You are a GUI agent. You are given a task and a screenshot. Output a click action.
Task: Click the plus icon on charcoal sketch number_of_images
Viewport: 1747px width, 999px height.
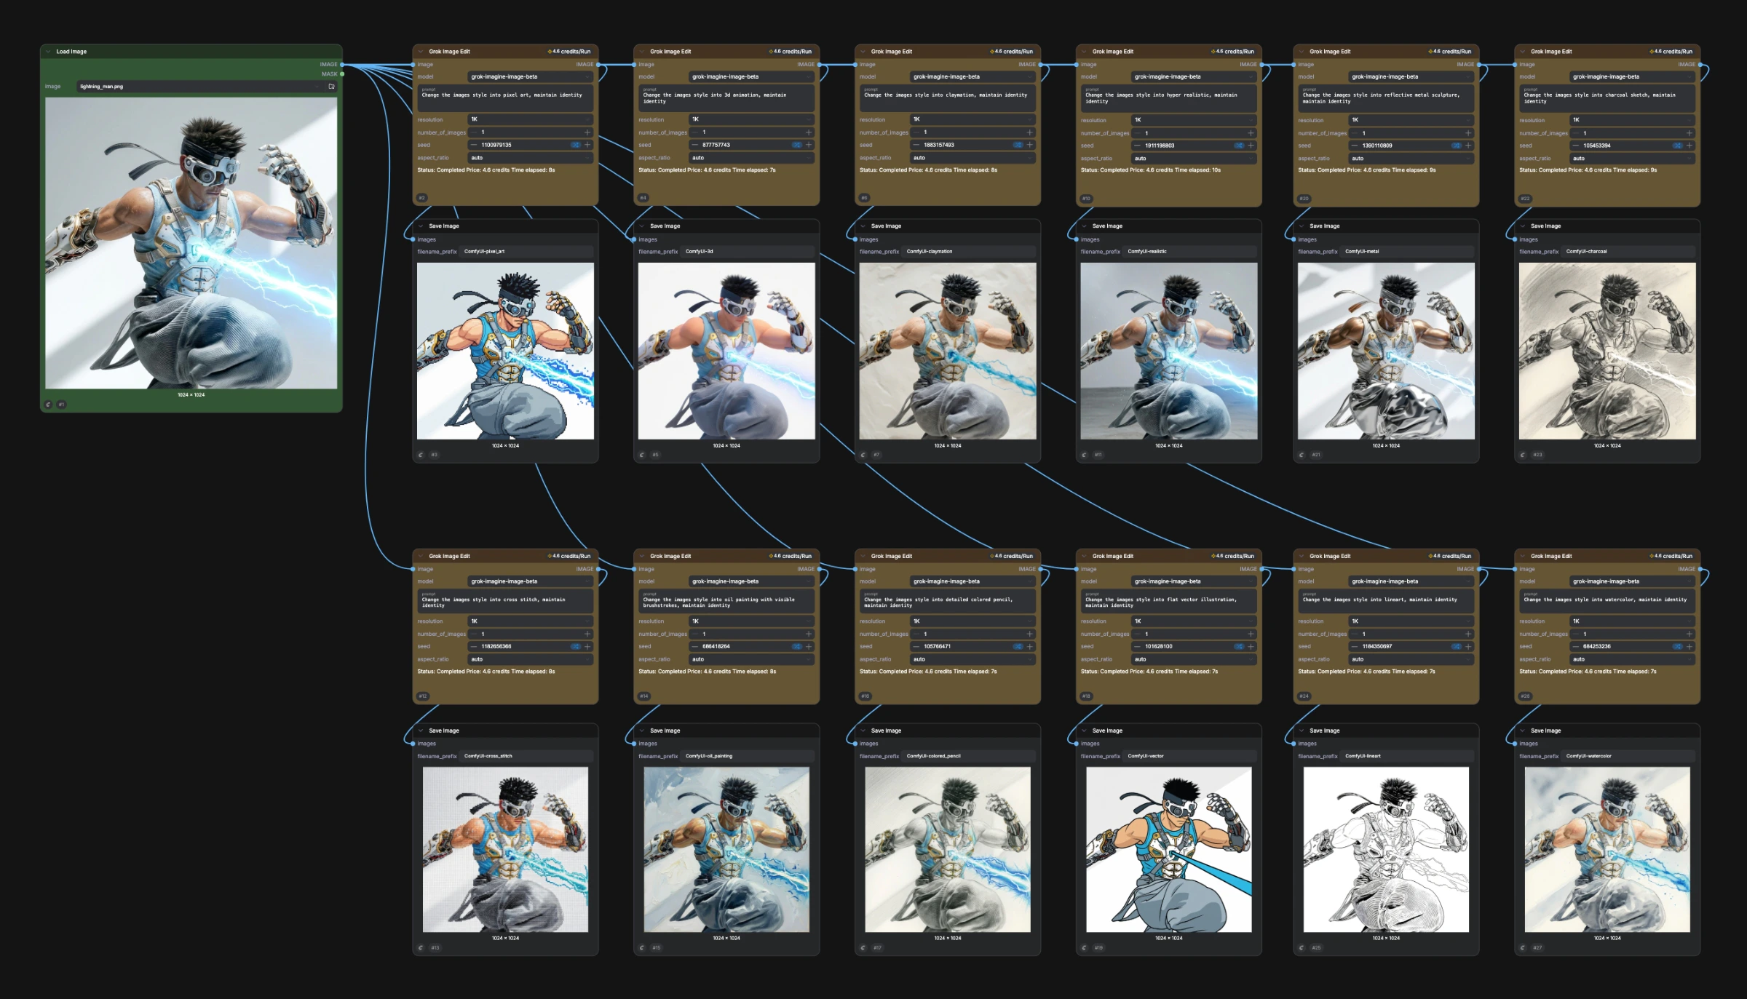click(x=1689, y=133)
